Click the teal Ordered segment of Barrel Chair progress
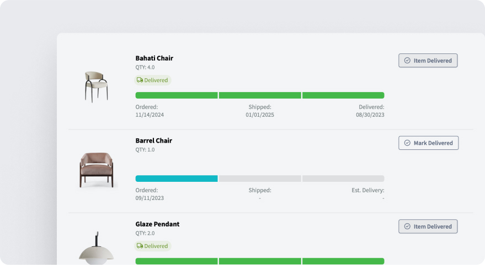Screen dimensions: 485x265 [x=177, y=179]
